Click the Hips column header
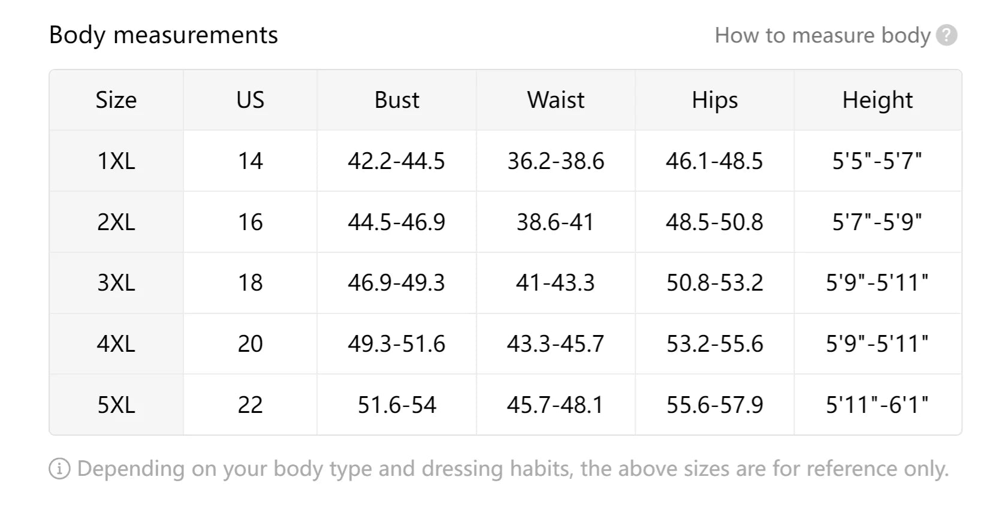 pyautogui.click(x=715, y=100)
